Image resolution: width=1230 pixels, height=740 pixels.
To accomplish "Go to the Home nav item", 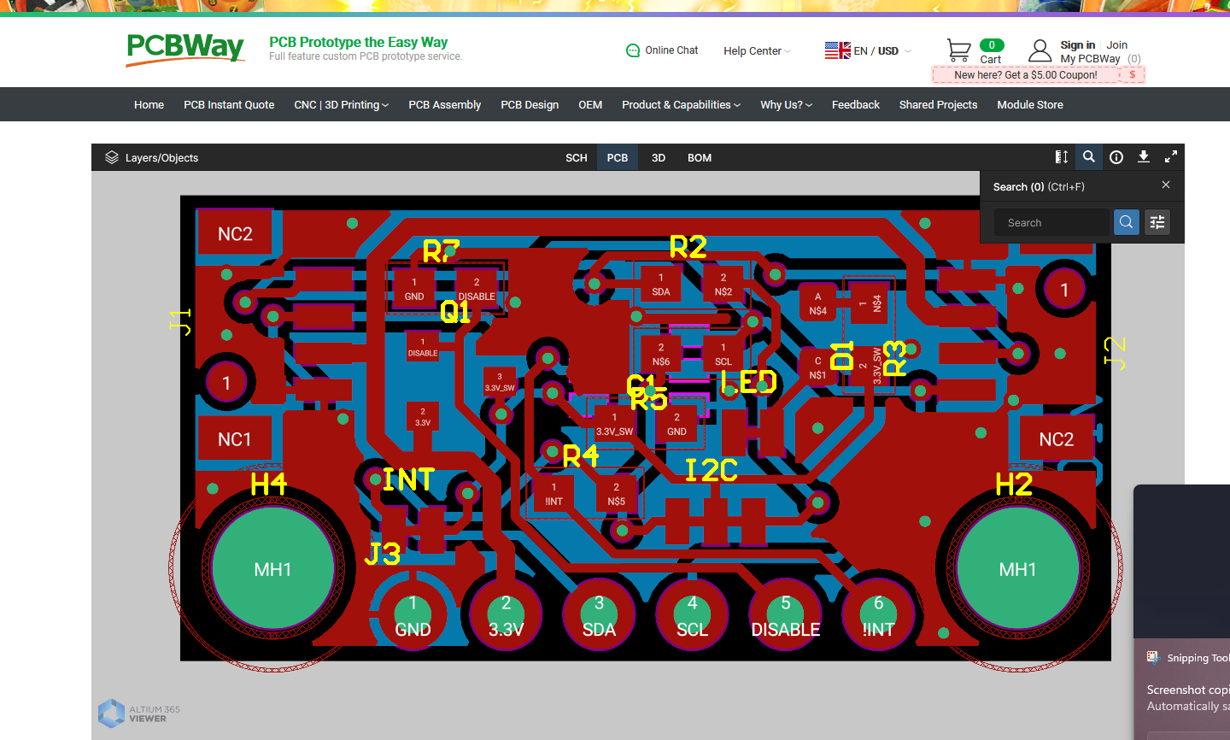I will (149, 104).
